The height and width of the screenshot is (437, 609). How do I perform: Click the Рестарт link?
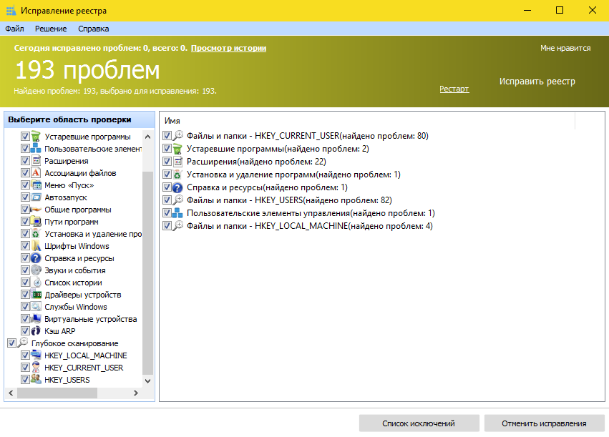click(454, 89)
